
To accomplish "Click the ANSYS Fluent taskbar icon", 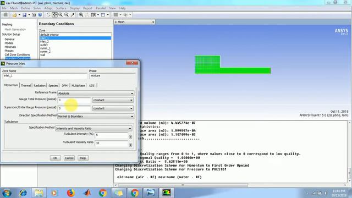I will pyautogui.click(x=167, y=193).
